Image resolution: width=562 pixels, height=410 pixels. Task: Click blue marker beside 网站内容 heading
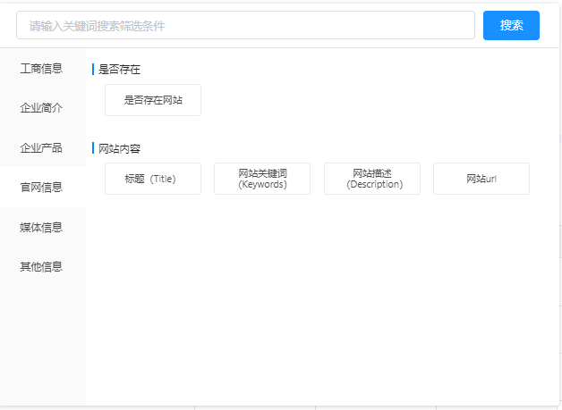(93, 148)
